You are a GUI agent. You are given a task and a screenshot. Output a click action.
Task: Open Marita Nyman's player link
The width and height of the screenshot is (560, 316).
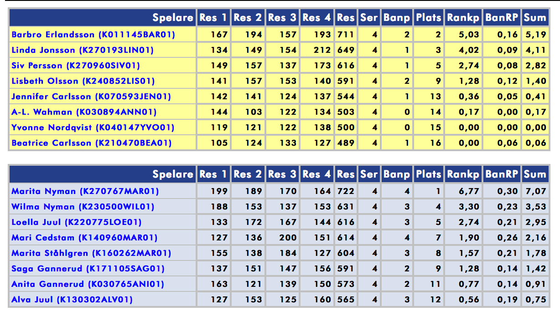(x=85, y=191)
